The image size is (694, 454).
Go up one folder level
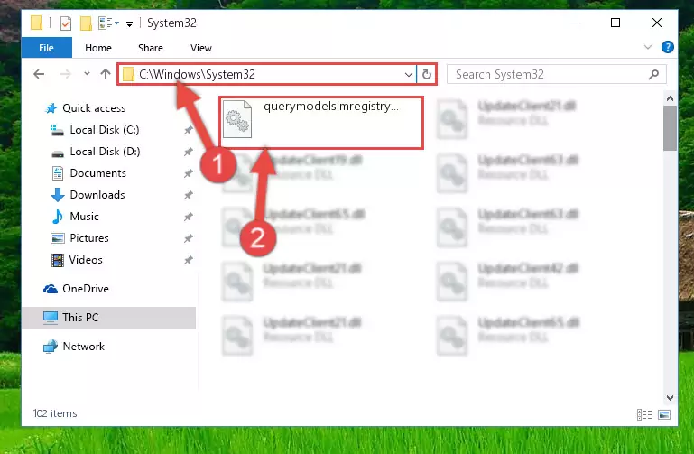click(106, 74)
